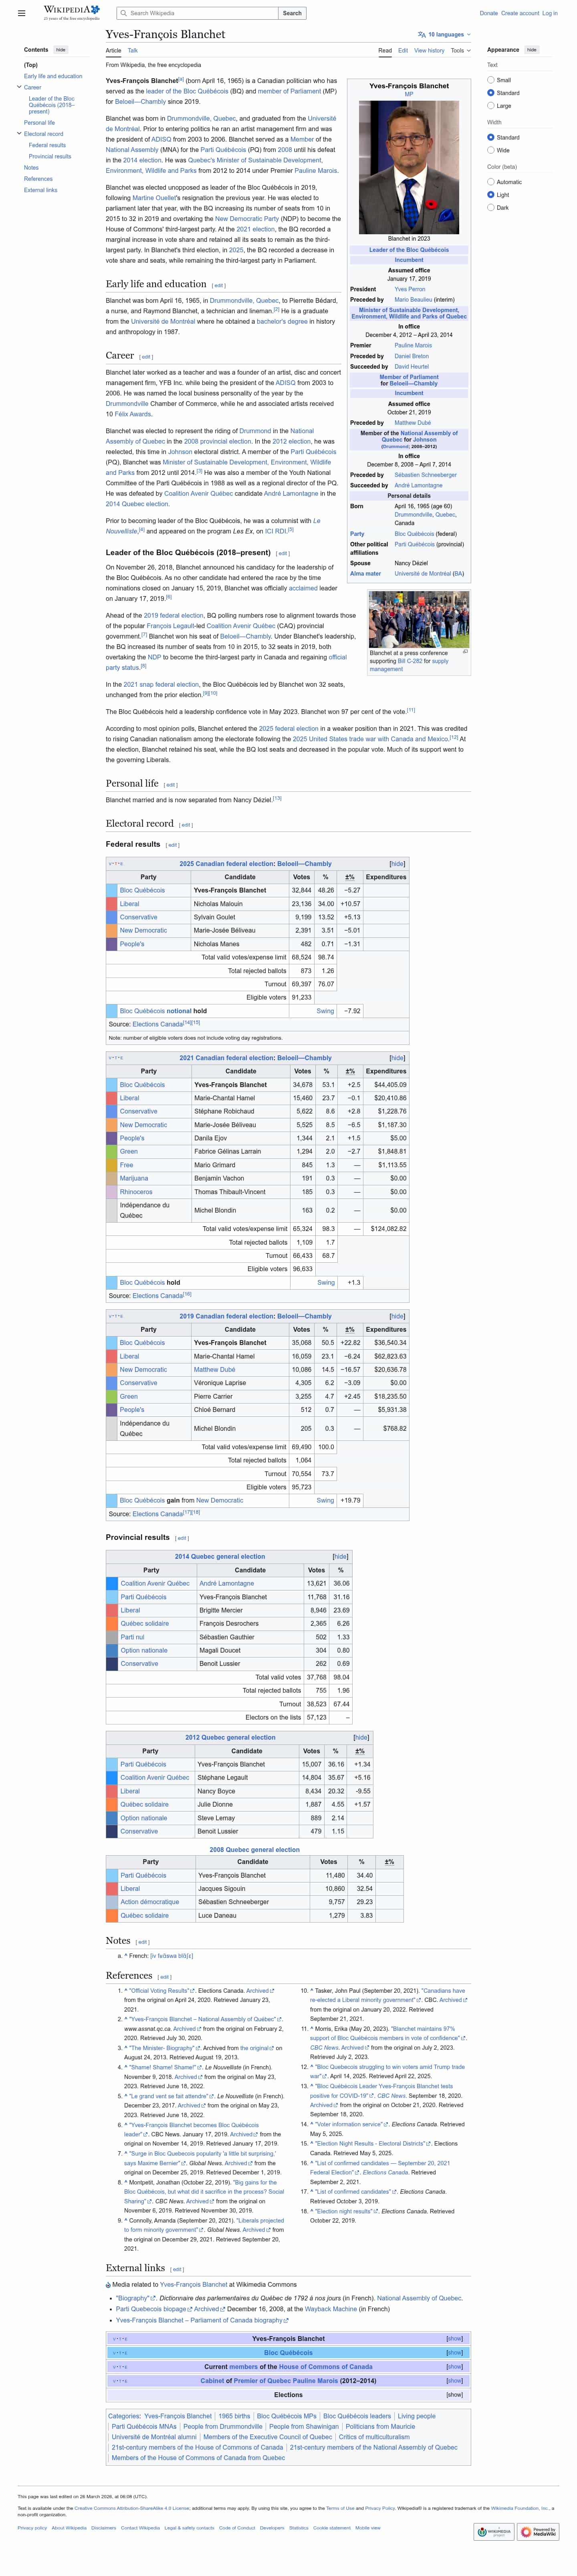
Task: Select the Large text size option
Action: [x=491, y=105]
